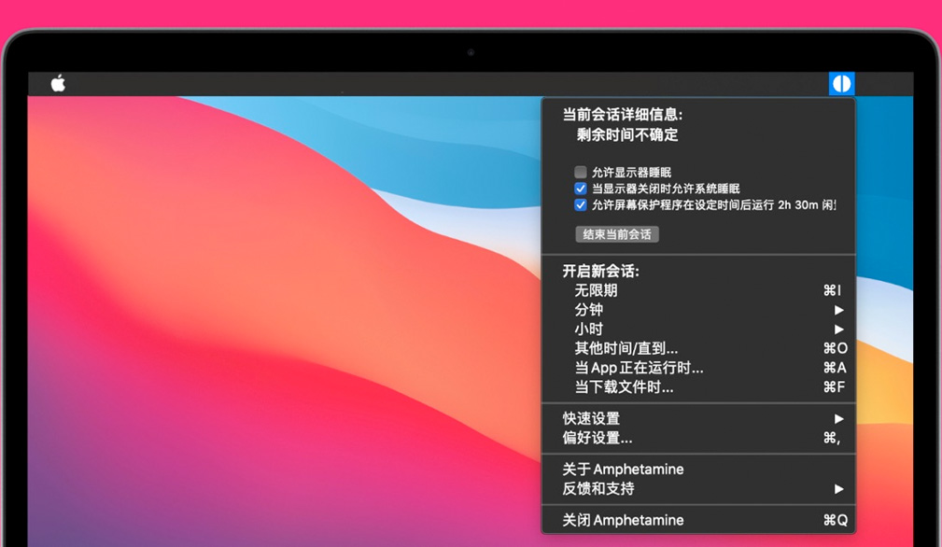The width and height of the screenshot is (942, 547).
Task: Quit via 关闭 Amphetamine
Action: coord(623,520)
